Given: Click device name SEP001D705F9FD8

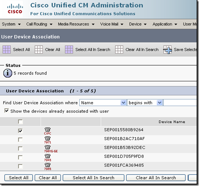Looking at the screenshot, I should click(x=124, y=157).
